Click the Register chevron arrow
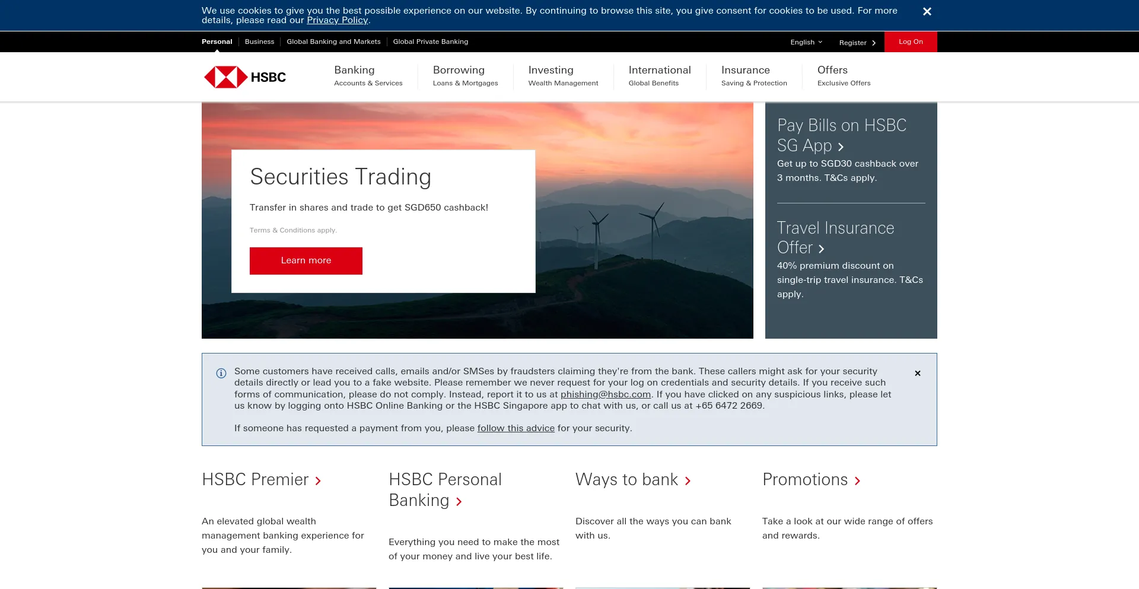The image size is (1139, 589). [874, 43]
